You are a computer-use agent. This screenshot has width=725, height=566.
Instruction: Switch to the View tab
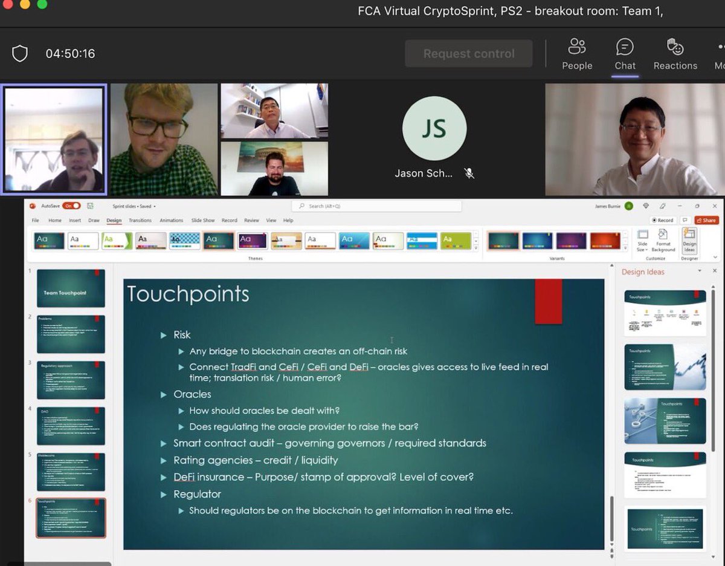[271, 221]
